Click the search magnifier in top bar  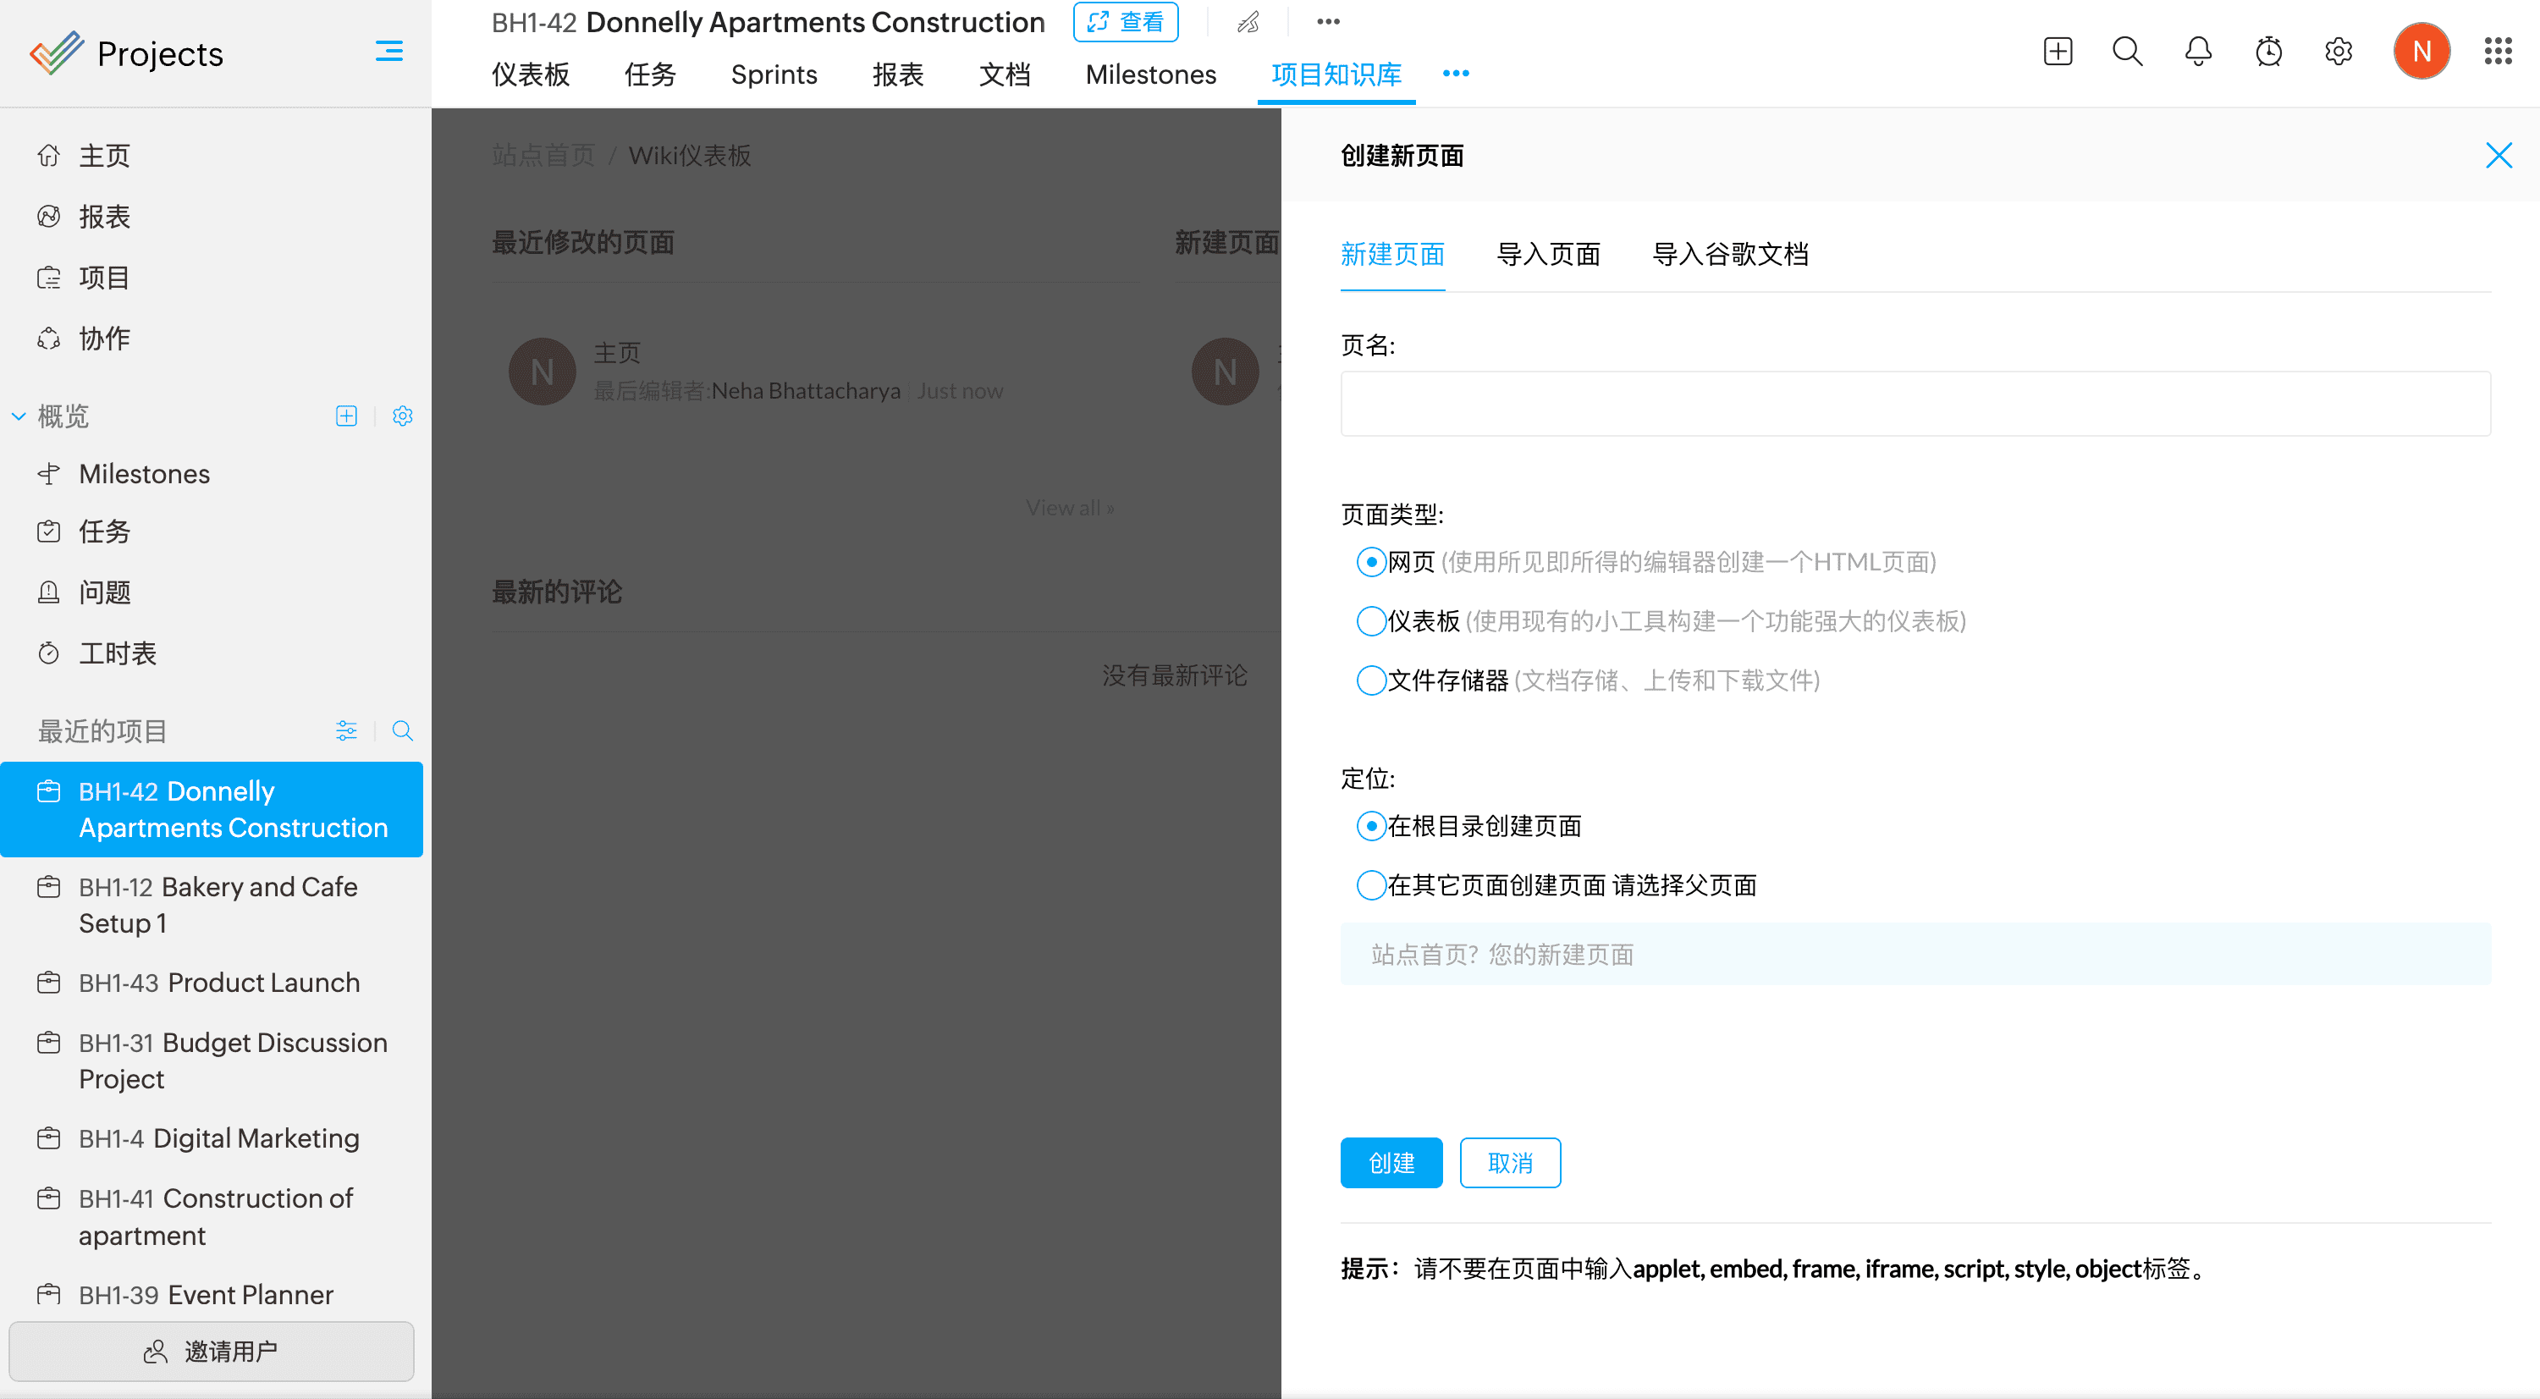(x=2127, y=52)
